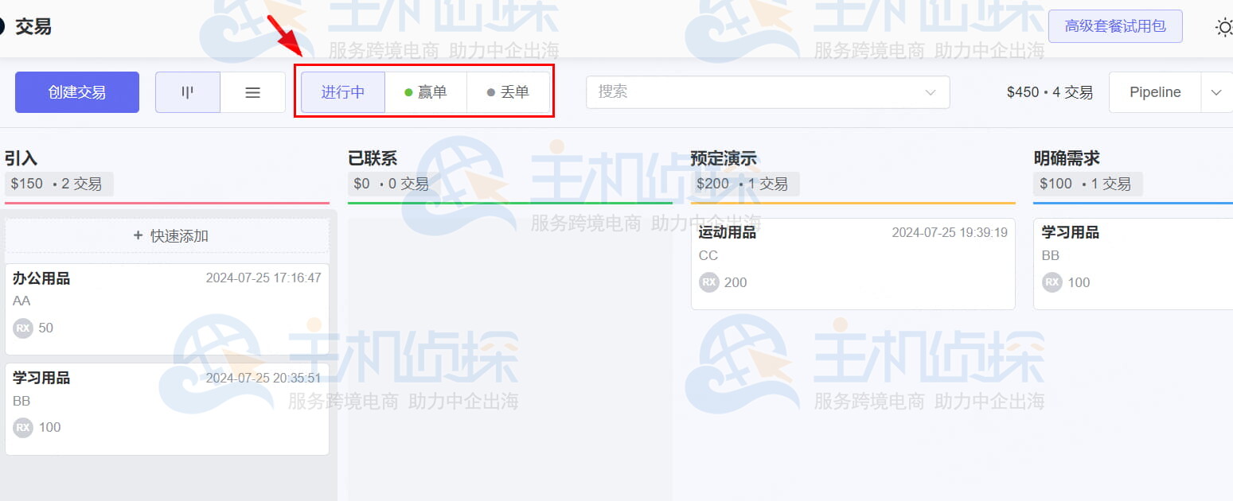Switch to the 进行中 tab
The width and height of the screenshot is (1233, 501).
tap(342, 91)
